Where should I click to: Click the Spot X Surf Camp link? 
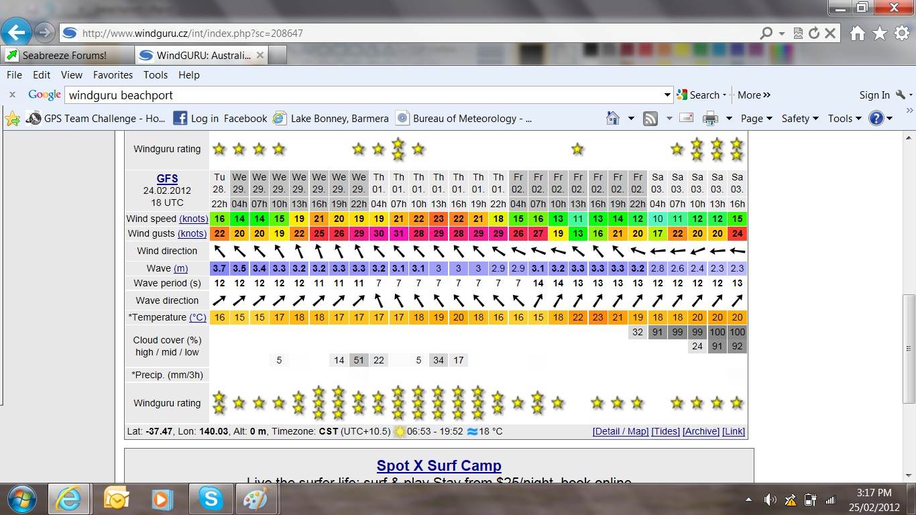coord(439,465)
